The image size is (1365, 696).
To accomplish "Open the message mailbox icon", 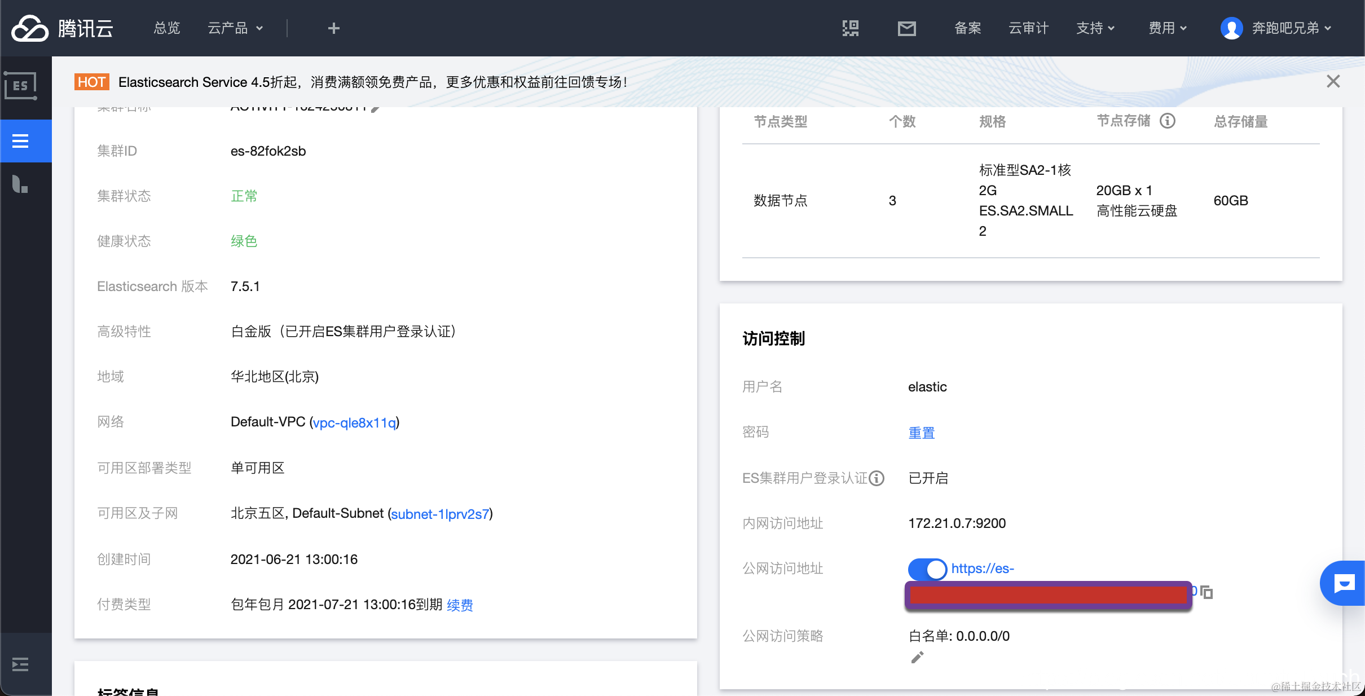I will click(x=906, y=28).
